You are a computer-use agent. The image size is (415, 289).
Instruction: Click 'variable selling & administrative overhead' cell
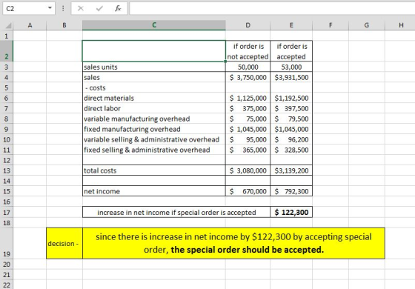154,139
